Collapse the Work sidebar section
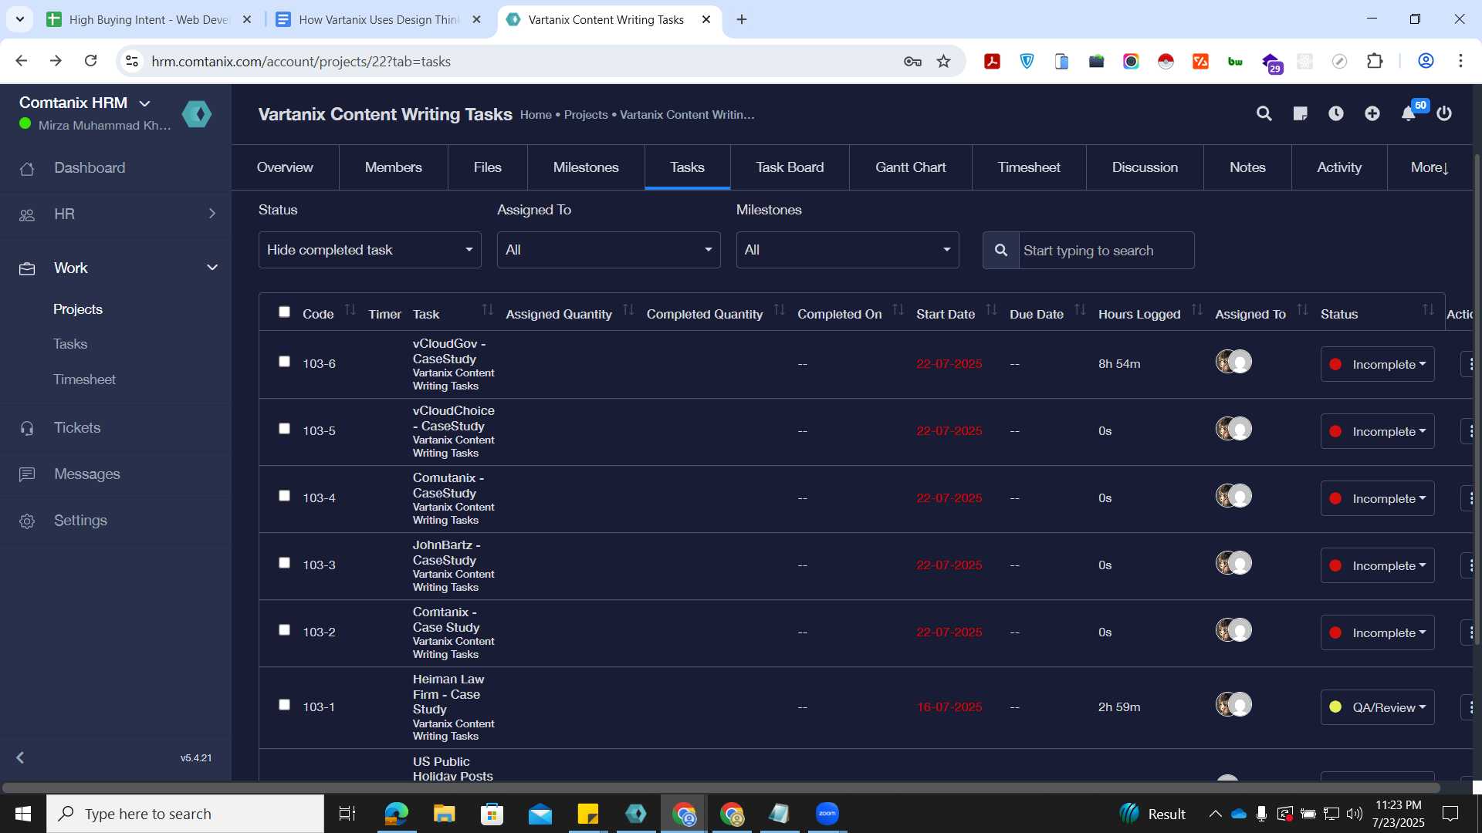This screenshot has width=1482, height=833. click(116, 268)
